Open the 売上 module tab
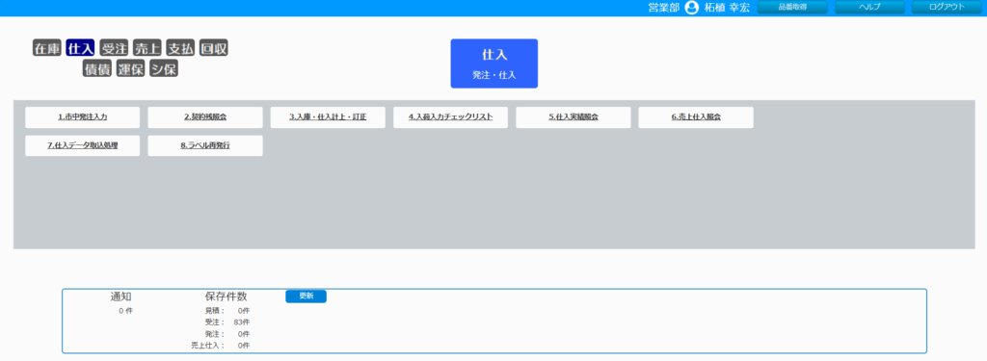 click(x=147, y=48)
